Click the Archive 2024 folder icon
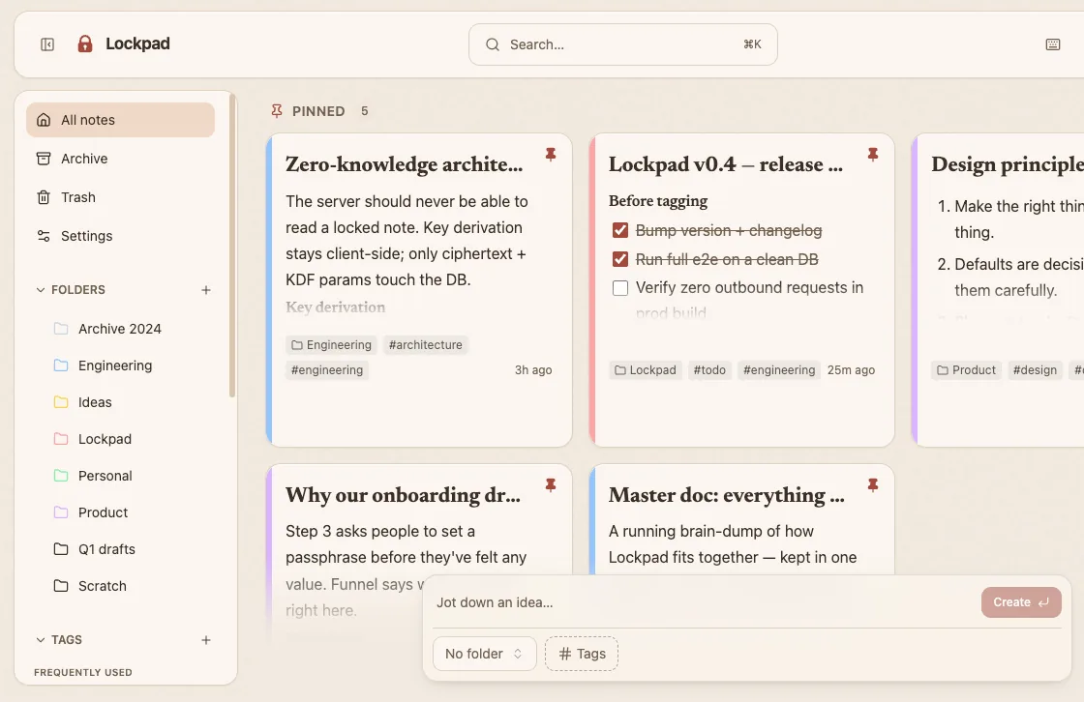1084x702 pixels. (61, 328)
